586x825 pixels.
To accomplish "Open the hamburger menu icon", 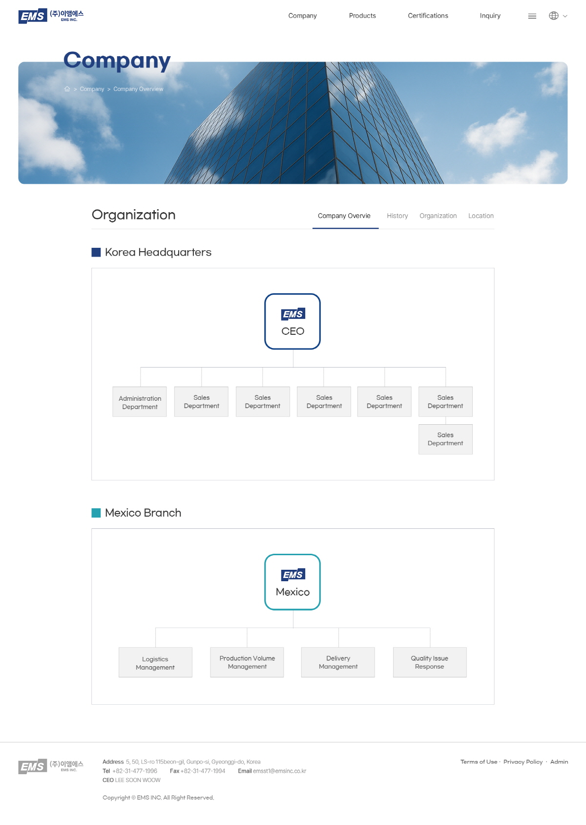I will point(532,16).
